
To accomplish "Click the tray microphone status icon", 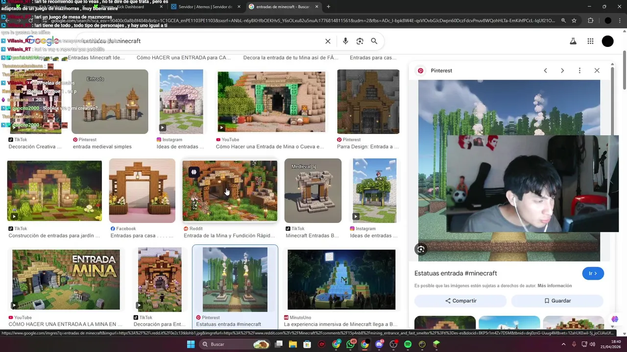I will point(574,344).
